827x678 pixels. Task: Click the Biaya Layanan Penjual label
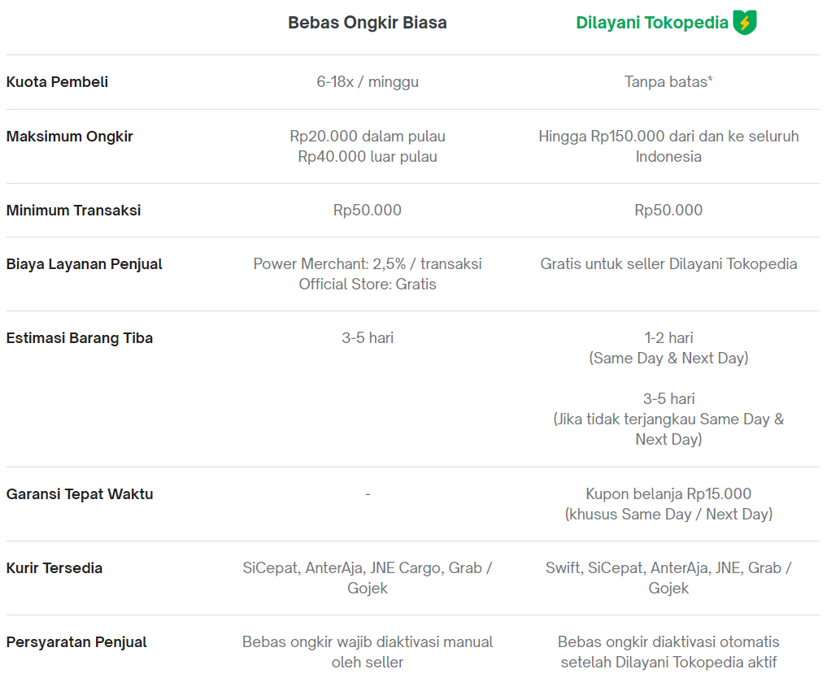pyautogui.click(x=85, y=263)
